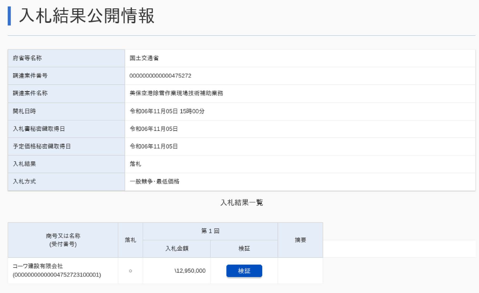Click the 検証 verification button
The image size is (479, 293).
pyautogui.click(x=244, y=271)
